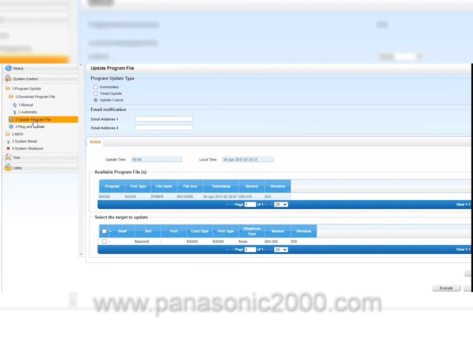Switch to the NS500 tab

point(96,142)
